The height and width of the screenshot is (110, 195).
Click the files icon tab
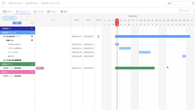click(x=35, y=12)
